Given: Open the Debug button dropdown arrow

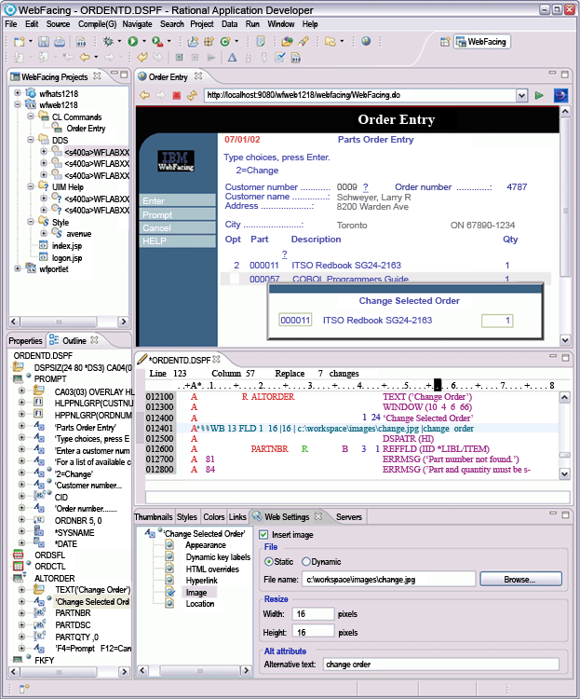Looking at the screenshot, I should pyautogui.click(x=119, y=41).
